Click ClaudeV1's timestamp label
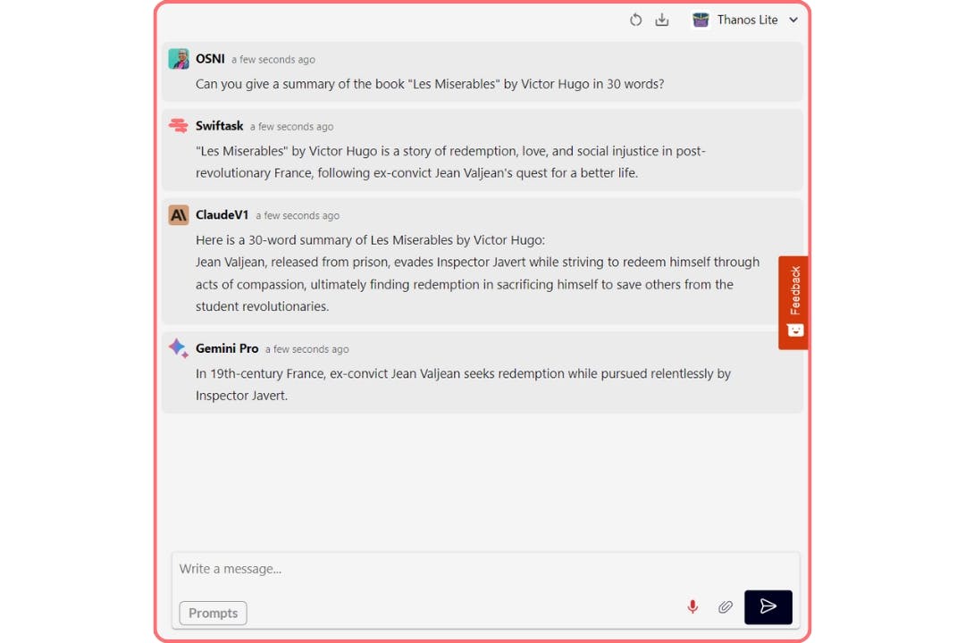 298,215
